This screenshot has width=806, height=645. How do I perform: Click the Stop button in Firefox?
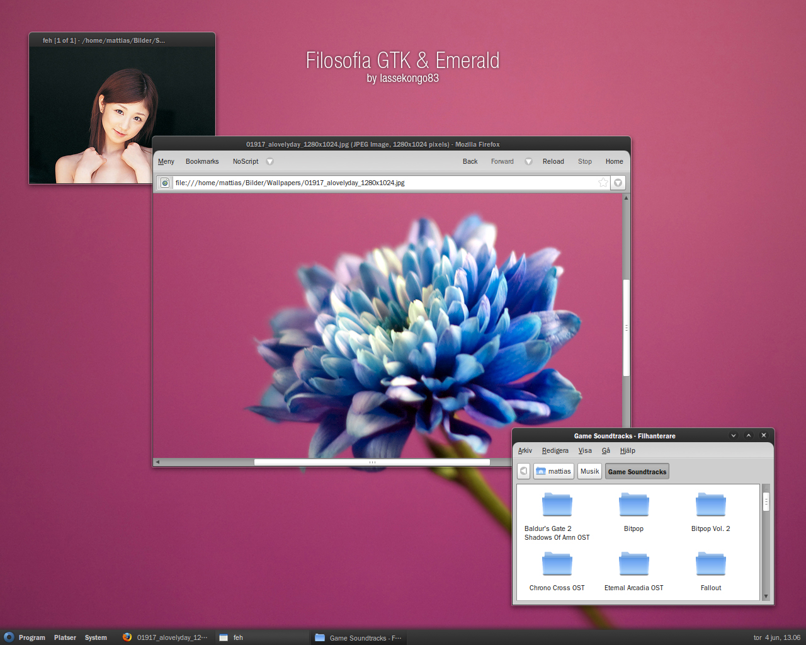[x=585, y=161]
